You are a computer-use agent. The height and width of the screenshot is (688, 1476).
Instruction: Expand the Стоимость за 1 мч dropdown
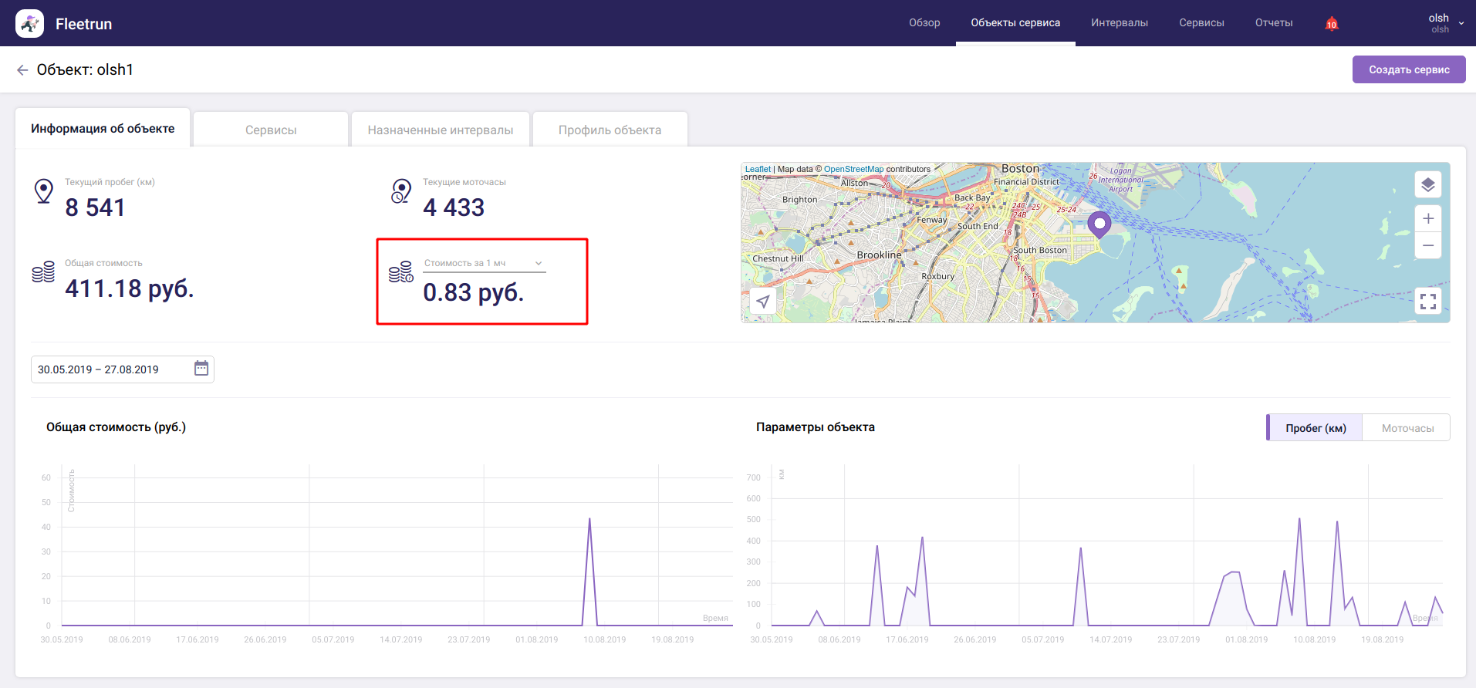(484, 264)
